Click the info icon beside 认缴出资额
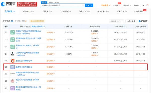 [x=124, y=26]
